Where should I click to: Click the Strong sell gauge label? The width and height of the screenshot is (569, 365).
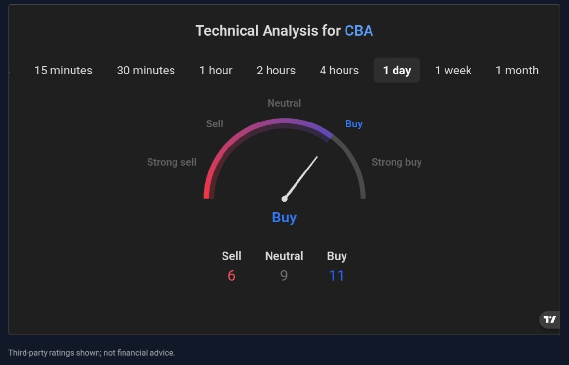(172, 162)
